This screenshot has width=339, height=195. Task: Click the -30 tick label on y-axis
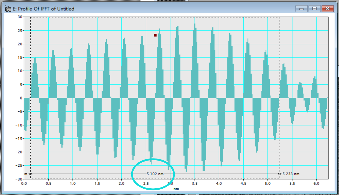point(19,179)
